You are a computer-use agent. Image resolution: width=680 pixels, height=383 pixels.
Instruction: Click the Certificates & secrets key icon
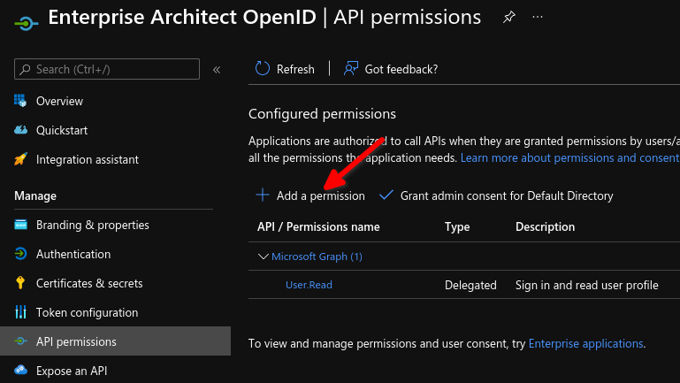coord(20,283)
